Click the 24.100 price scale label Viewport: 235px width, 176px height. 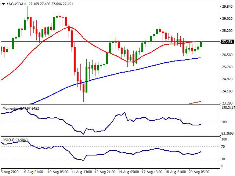pos(227,91)
